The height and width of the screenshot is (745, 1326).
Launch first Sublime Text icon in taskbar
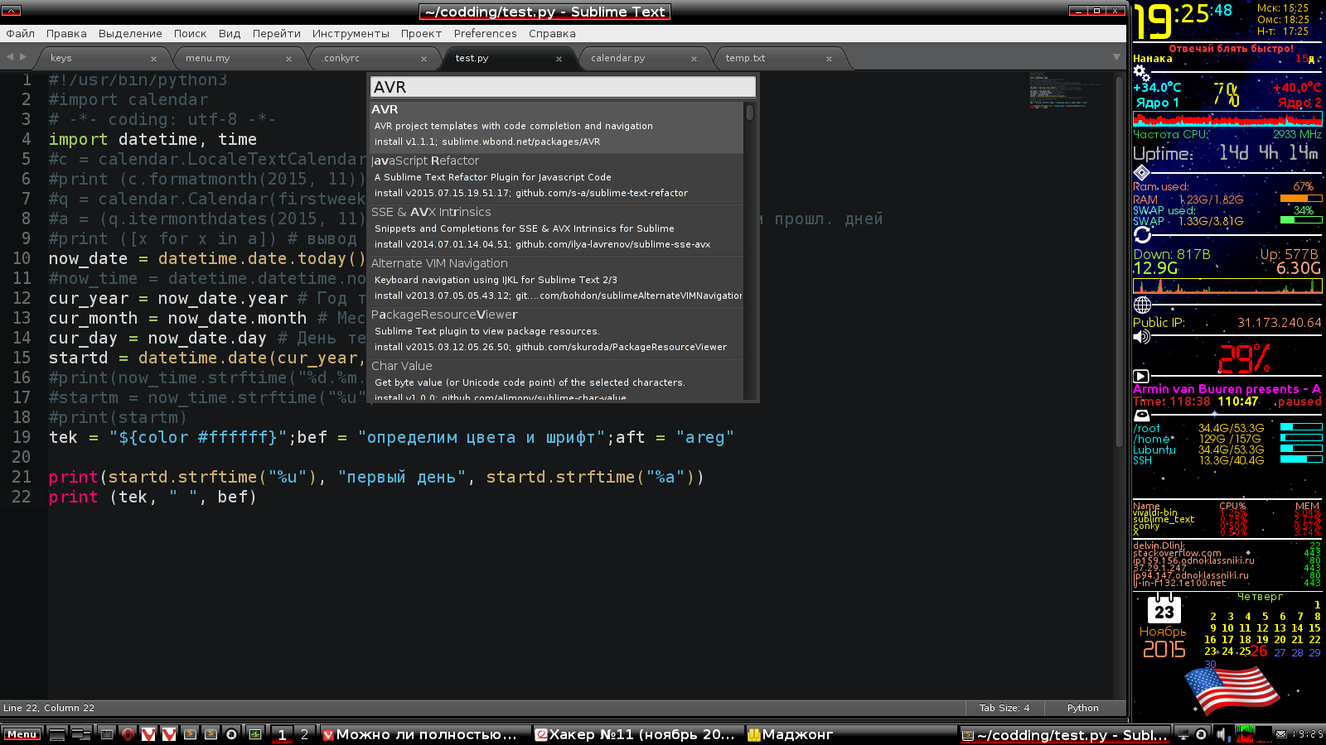tap(190, 733)
